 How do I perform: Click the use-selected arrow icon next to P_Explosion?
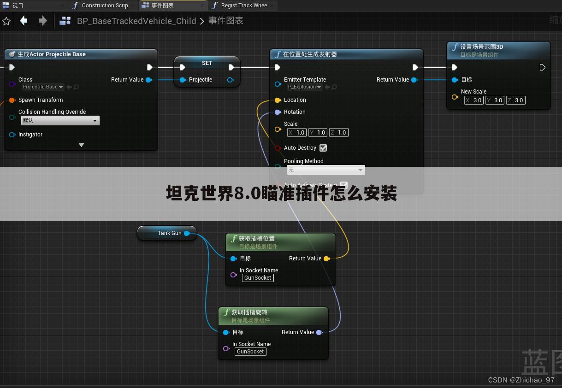coord(327,87)
